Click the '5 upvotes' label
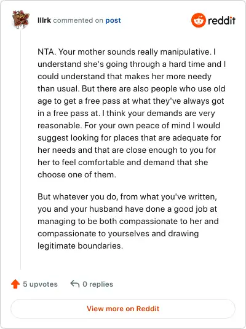This screenshot has width=246, height=329. tap(40, 284)
